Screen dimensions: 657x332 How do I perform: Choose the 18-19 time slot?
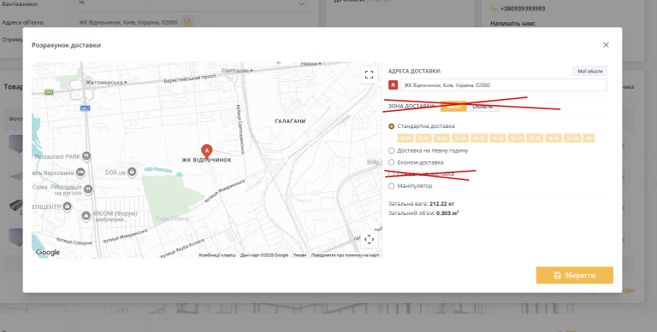(x=553, y=138)
